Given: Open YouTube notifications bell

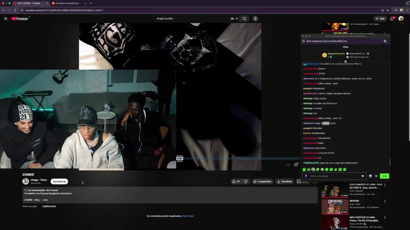Looking at the screenshot, I should [392, 19].
